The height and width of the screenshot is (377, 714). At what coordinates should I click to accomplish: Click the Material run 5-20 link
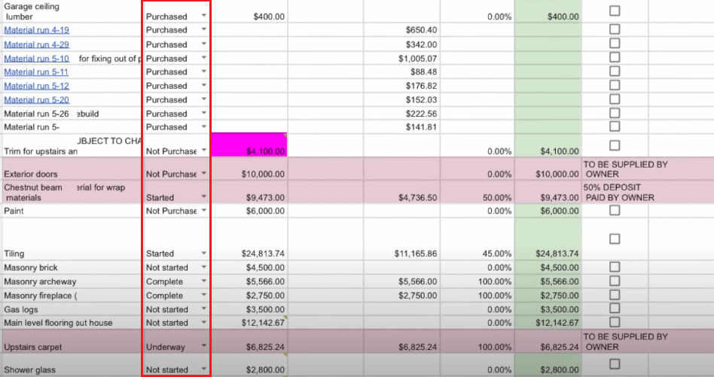pos(36,99)
